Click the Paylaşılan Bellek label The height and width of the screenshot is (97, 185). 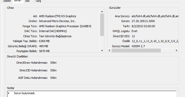(x=27, y=51)
